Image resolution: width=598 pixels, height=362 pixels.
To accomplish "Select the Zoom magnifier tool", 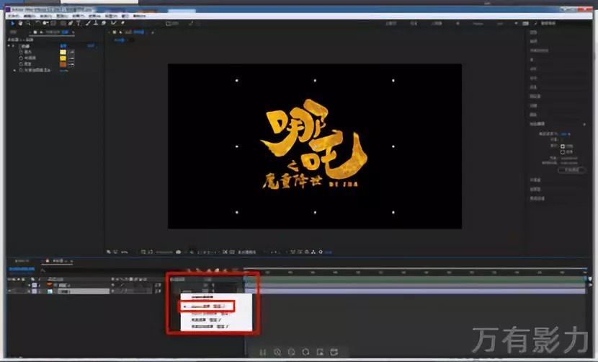I will (29, 23).
